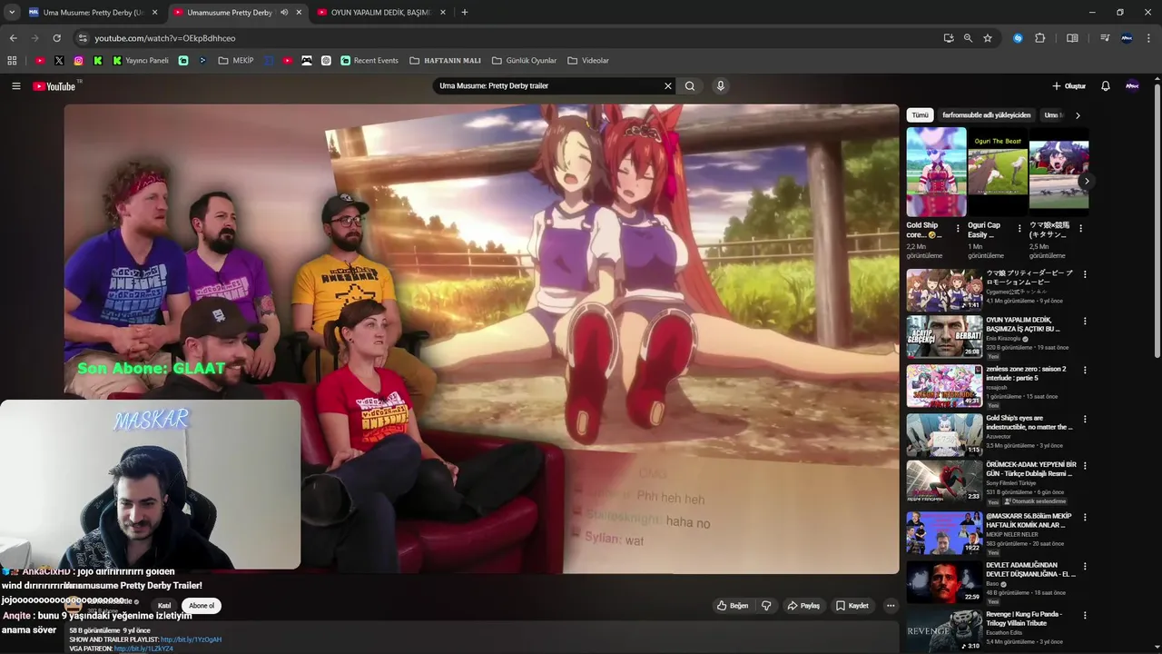Select the Tümü filter chip
The width and height of the screenshot is (1162, 654).
tap(920, 115)
